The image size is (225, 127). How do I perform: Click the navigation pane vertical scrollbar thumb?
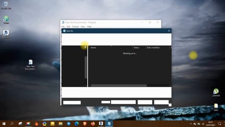pos(86,67)
